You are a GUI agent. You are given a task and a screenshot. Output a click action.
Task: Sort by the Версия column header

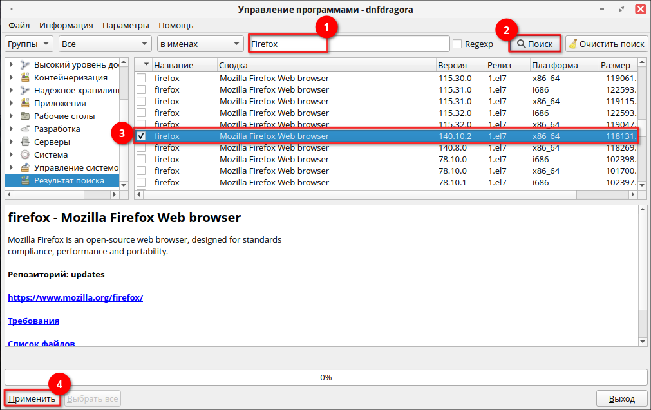[x=461, y=65]
